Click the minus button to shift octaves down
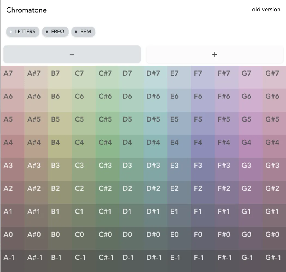 72,54
